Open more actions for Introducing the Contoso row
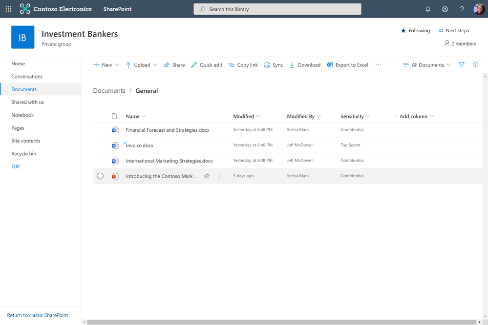The image size is (488, 325). [x=220, y=176]
